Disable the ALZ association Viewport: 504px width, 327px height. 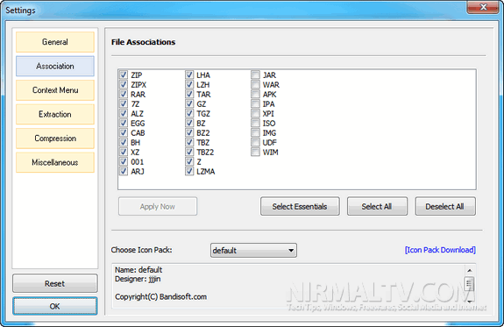(124, 113)
